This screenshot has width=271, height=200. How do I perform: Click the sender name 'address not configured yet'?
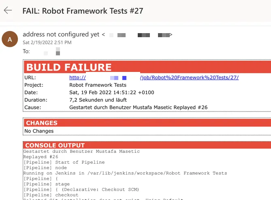pos(61,34)
